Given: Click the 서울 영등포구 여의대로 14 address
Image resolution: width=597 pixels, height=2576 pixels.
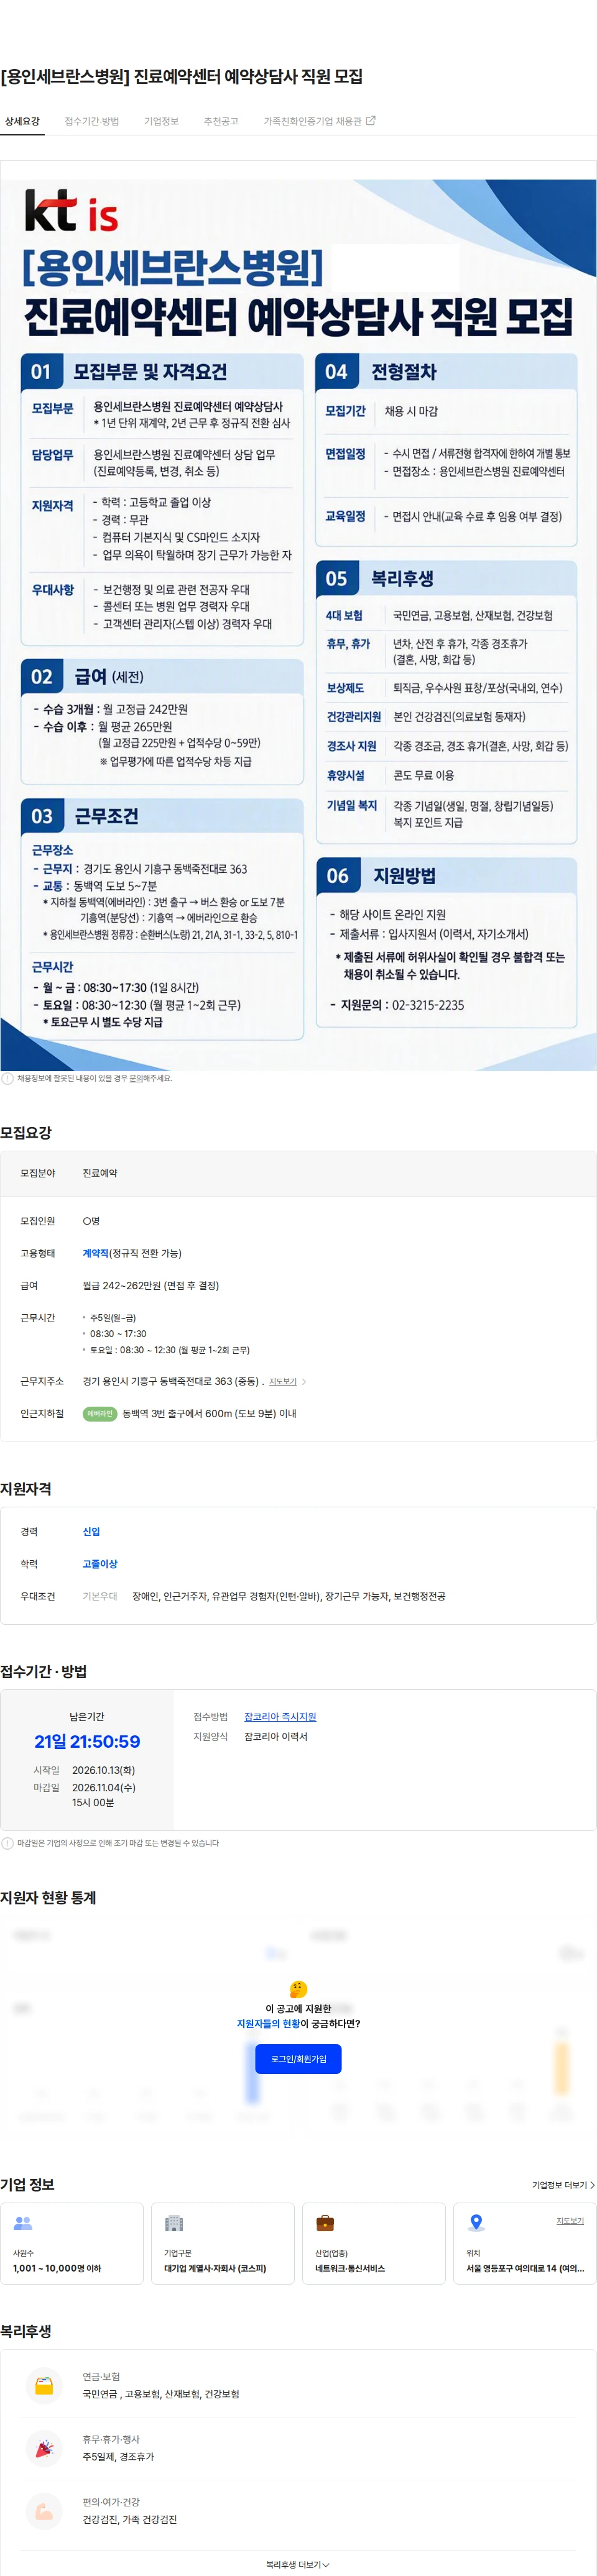Looking at the screenshot, I should [525, 2268].
